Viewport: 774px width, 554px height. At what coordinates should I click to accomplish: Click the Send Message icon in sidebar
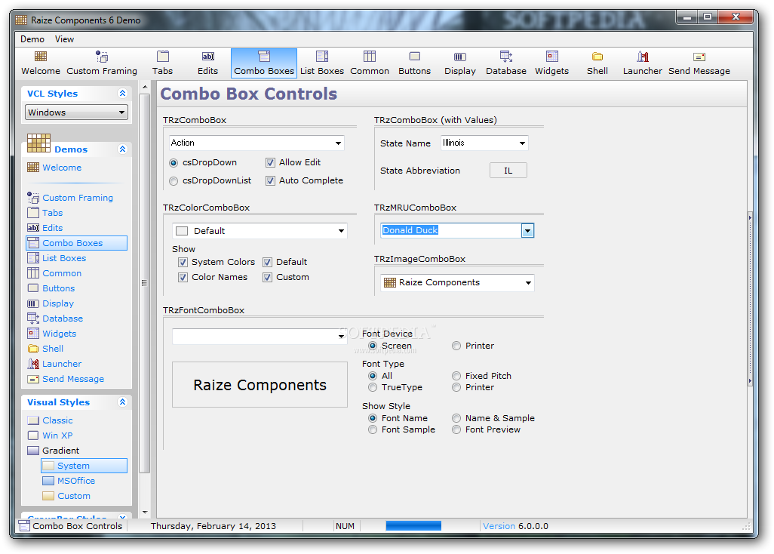tap(33, 379)
